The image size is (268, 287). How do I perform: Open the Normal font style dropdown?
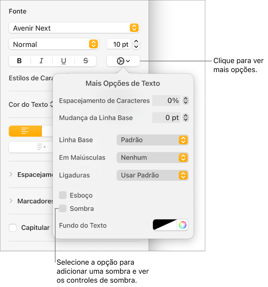54,44
